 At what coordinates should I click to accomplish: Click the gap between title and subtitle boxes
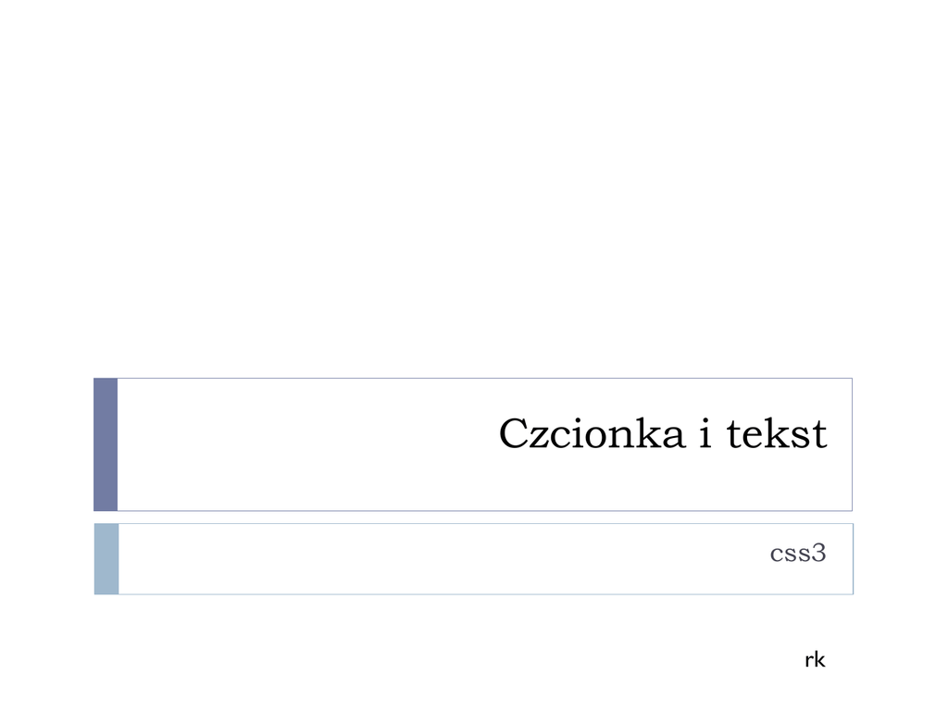click(474, 518)
